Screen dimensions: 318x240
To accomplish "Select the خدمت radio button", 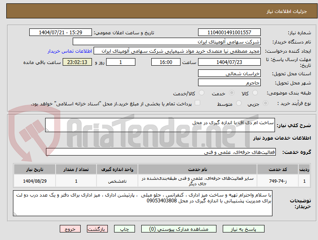I will tap(232, 93).
